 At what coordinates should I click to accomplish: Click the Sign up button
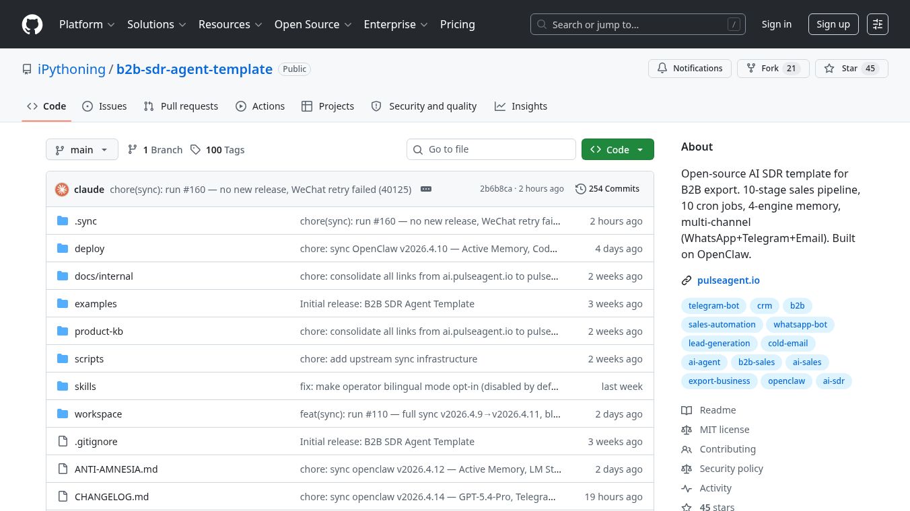(833, 24)
